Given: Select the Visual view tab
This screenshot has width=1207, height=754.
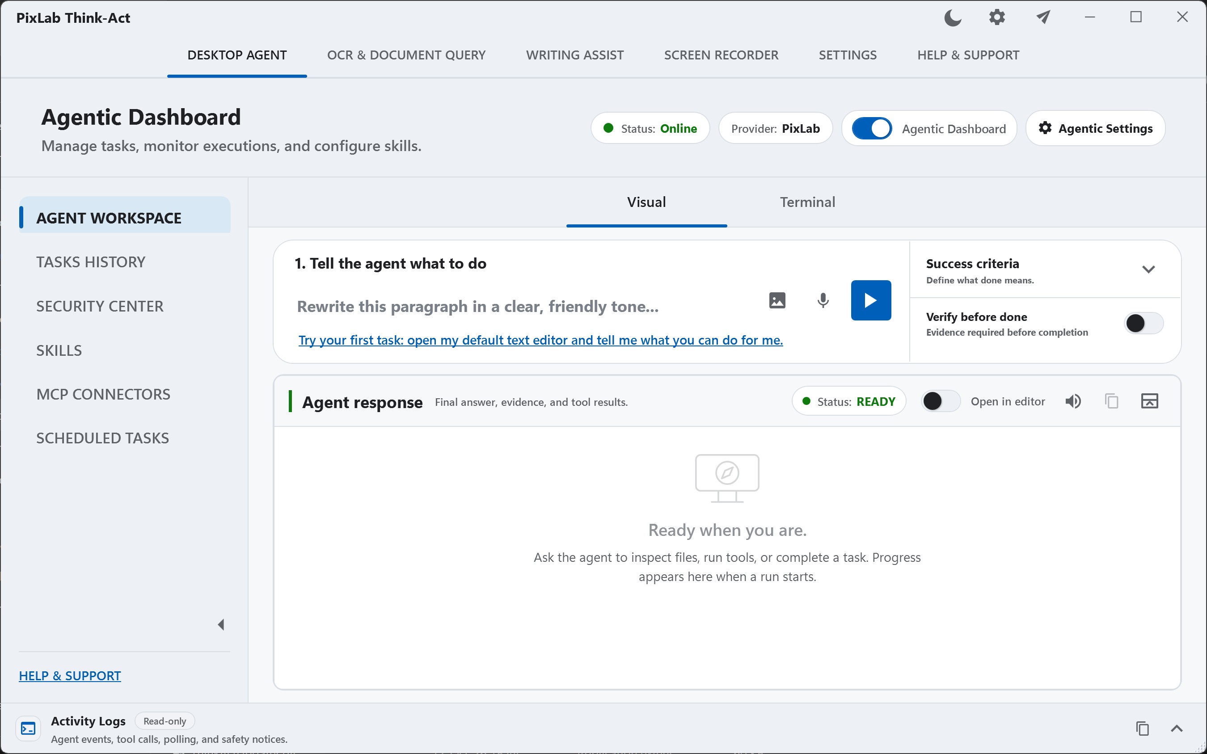Looking at the screenshot, I should pyautogui.click(x=646, y=202).
